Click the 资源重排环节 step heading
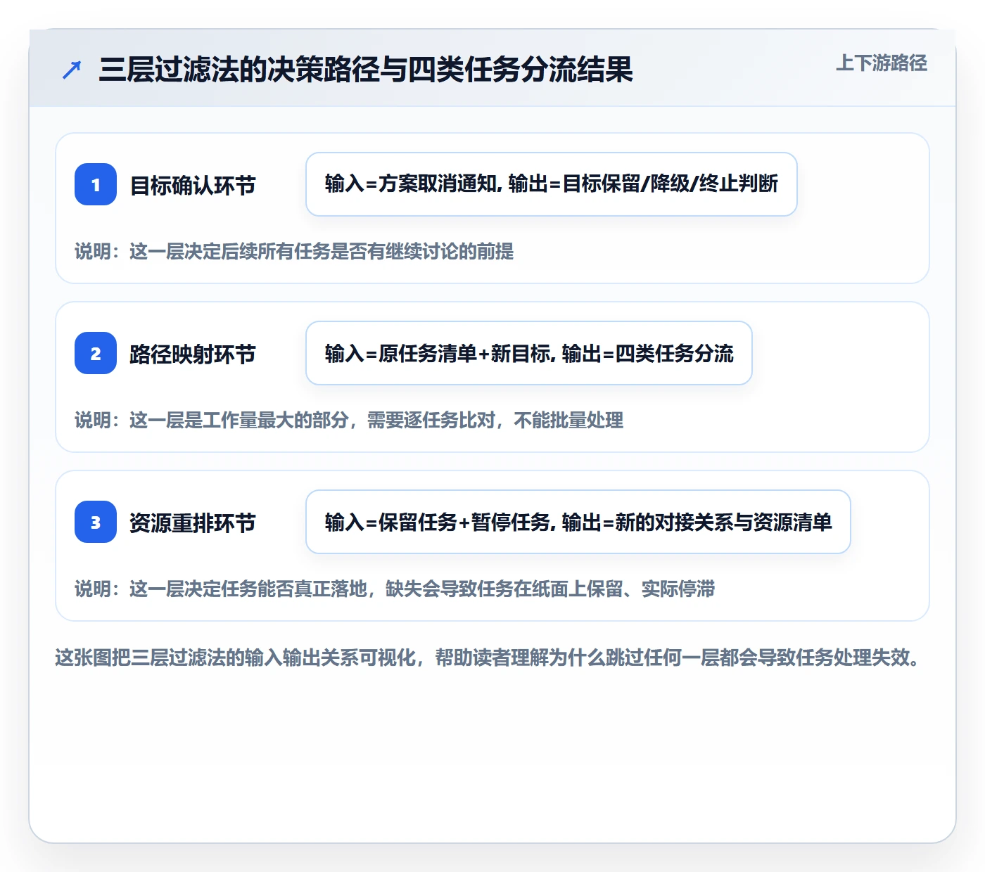 193,522
